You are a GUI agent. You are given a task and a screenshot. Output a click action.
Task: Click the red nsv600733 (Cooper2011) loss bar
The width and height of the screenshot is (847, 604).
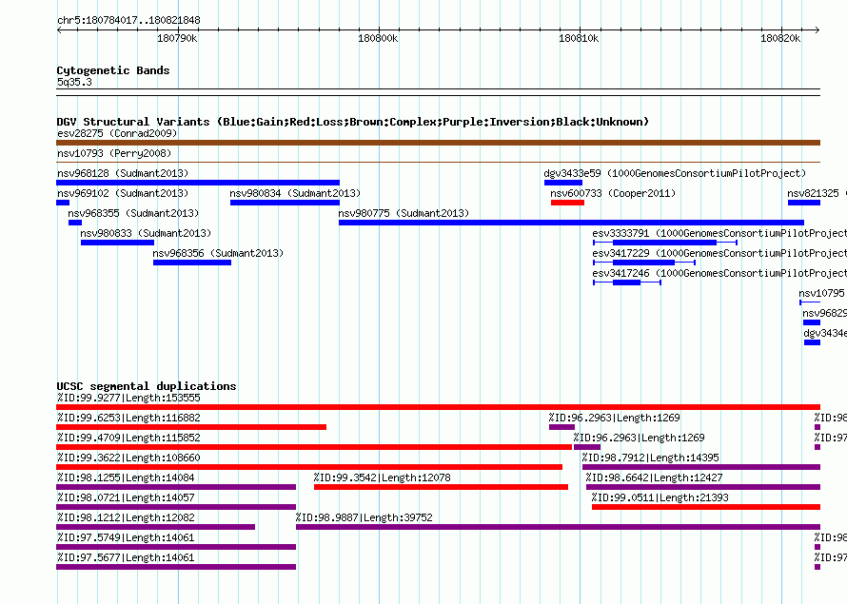567,203
